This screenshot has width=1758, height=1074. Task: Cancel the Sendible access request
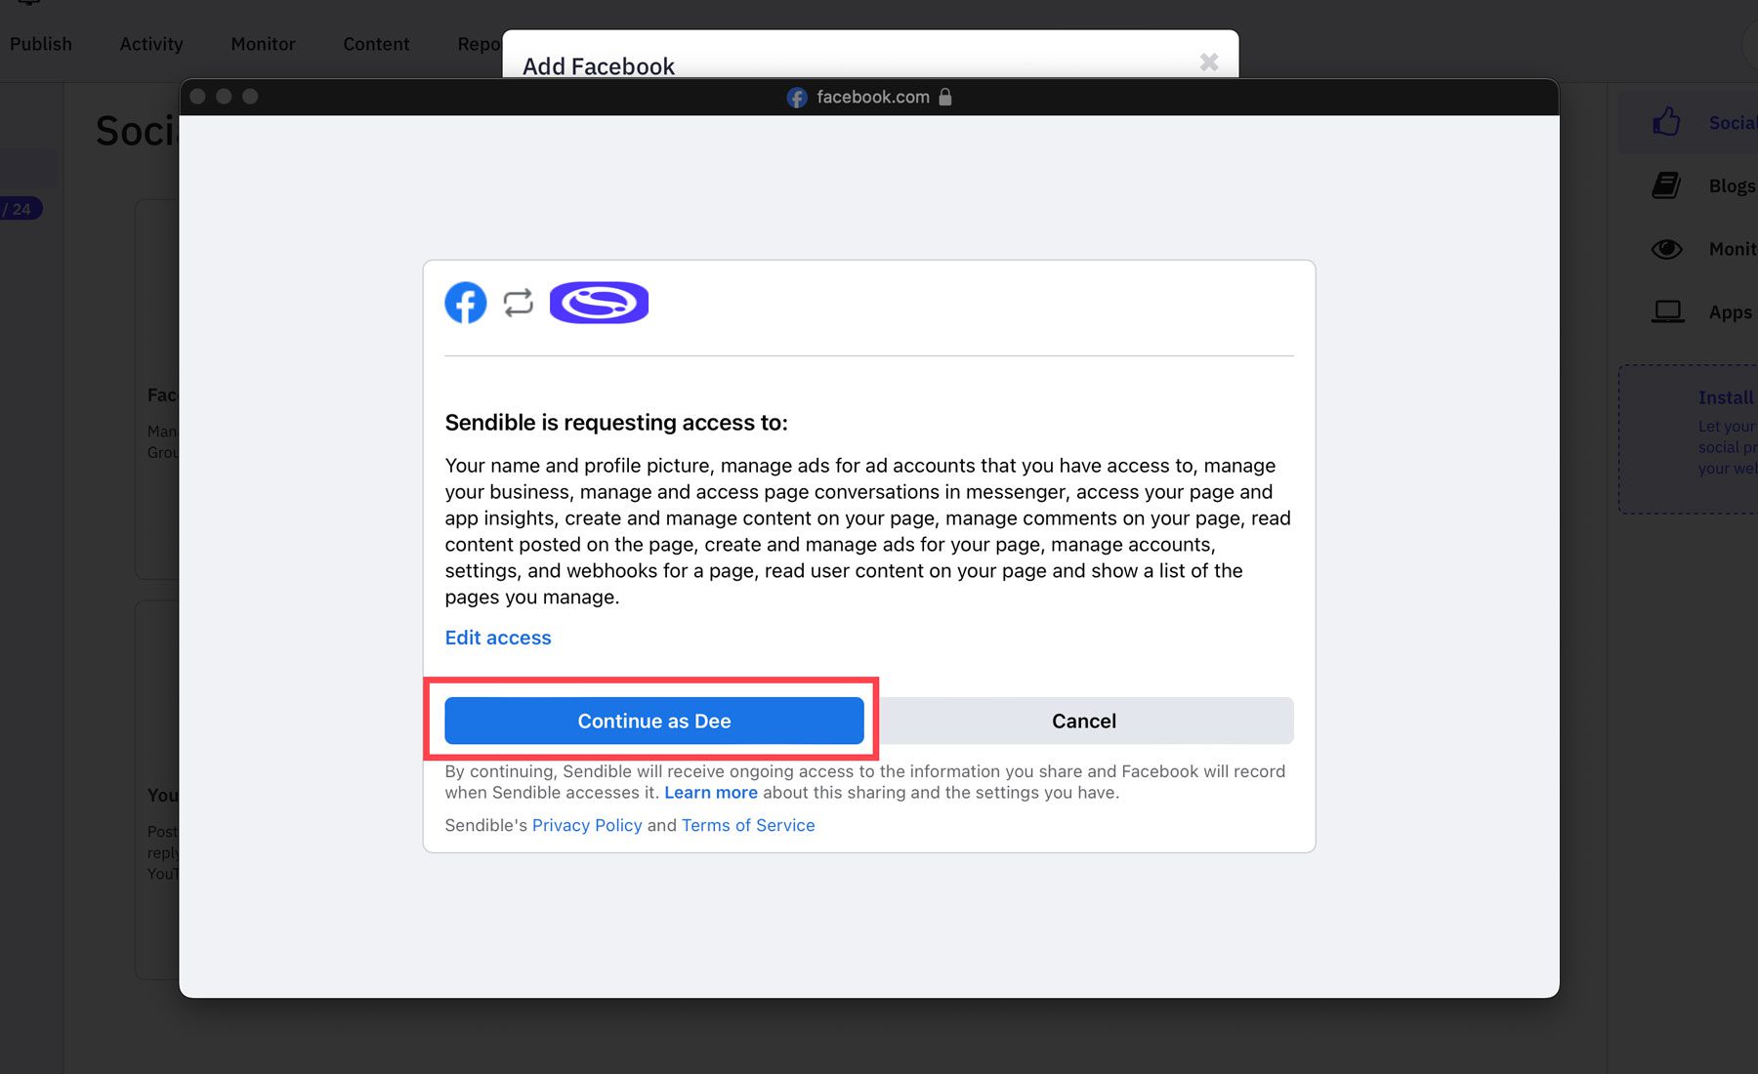[1083, 721]
